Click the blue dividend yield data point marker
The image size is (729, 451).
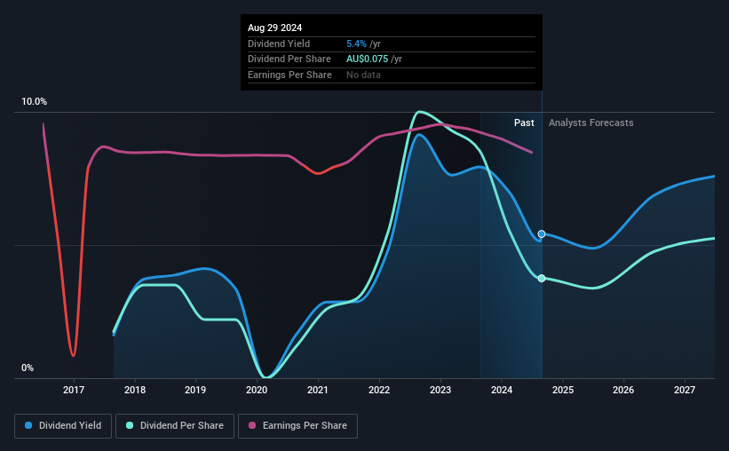tap(542, 233)
